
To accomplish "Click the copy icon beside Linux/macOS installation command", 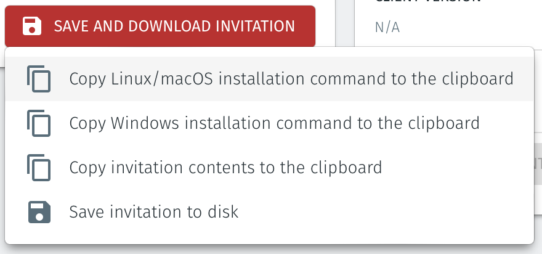I will pos(39,80).
